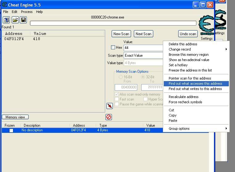The image size is (235, 172).
Task: Click the Undo scan button
Action: (188, 34)
